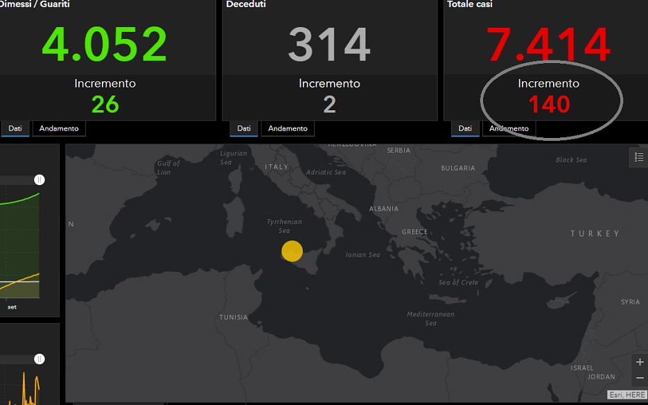Click the red 7.414 total cases figure
648x405 pixels.
pyautogui.click(x=549, y=44)
